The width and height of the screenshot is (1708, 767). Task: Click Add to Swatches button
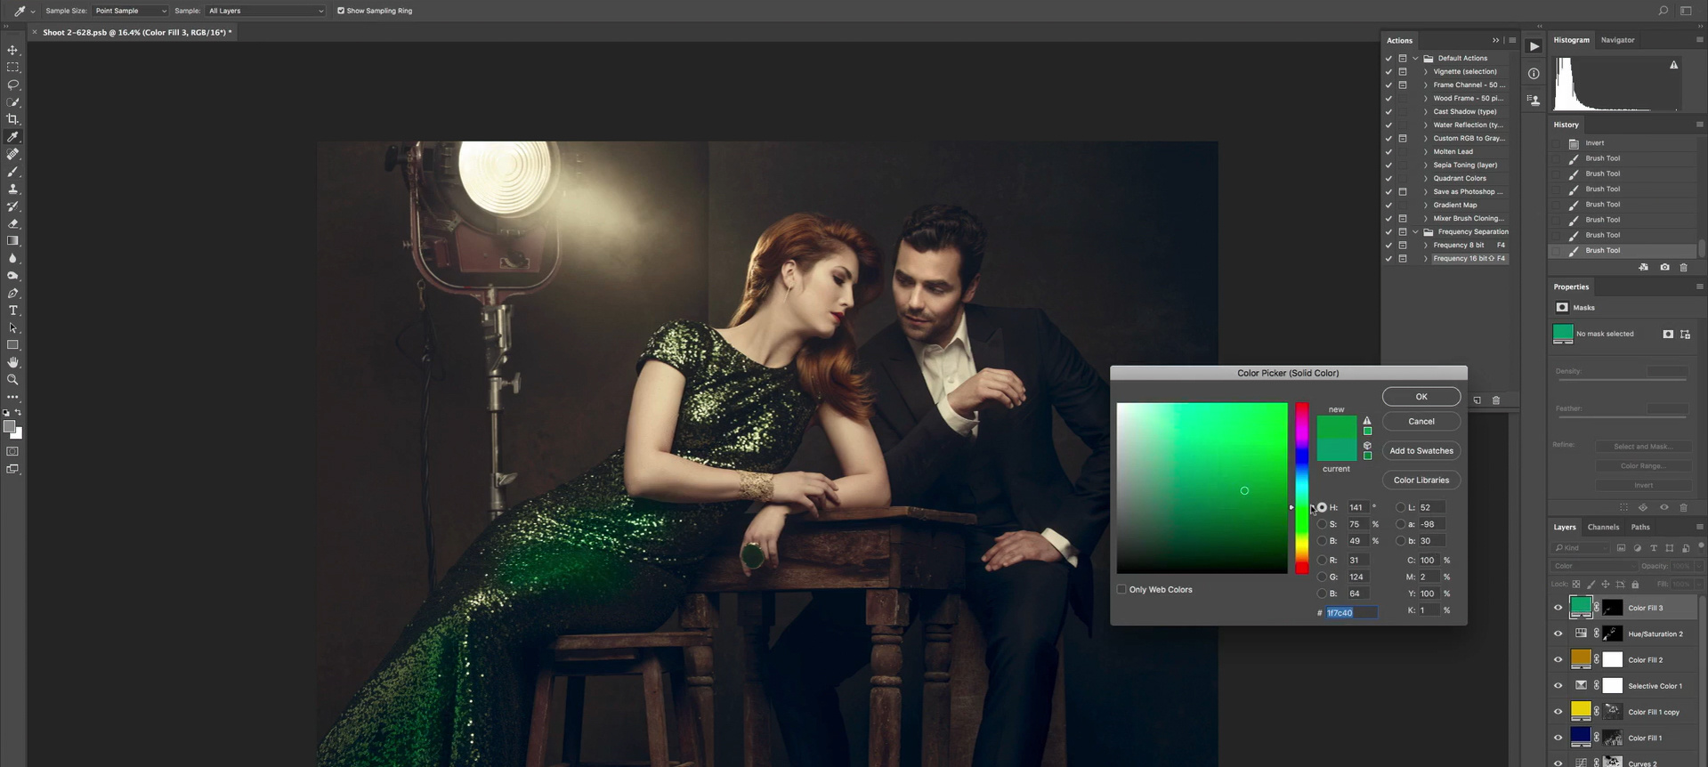coord(1421,451)
